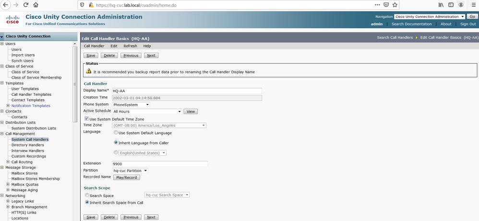This screenshot has height=221, width=479.
Task: Click the browser Back arrow
Action: click(x=5, y=5)
